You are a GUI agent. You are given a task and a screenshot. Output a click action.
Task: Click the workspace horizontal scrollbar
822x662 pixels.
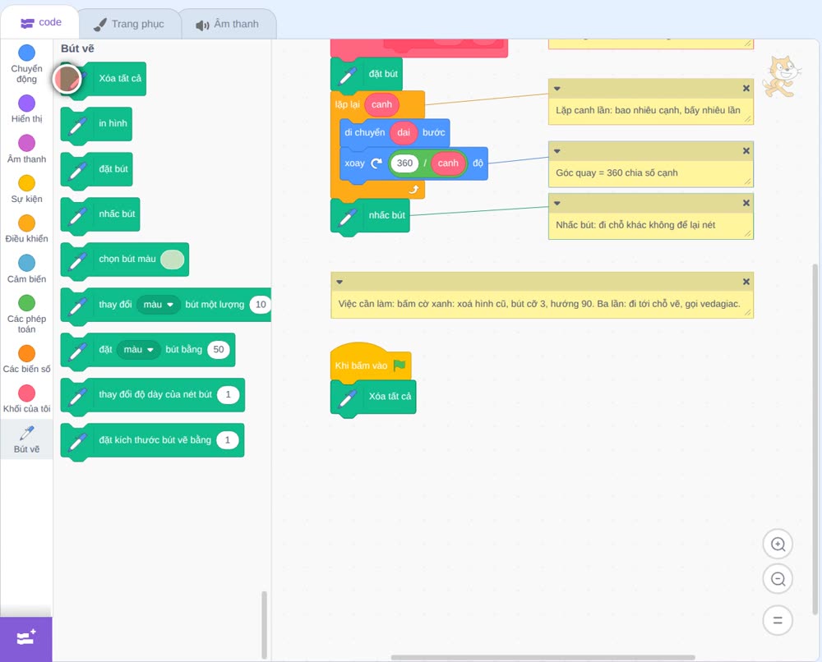pyautogui.click(x=543, y=657)
